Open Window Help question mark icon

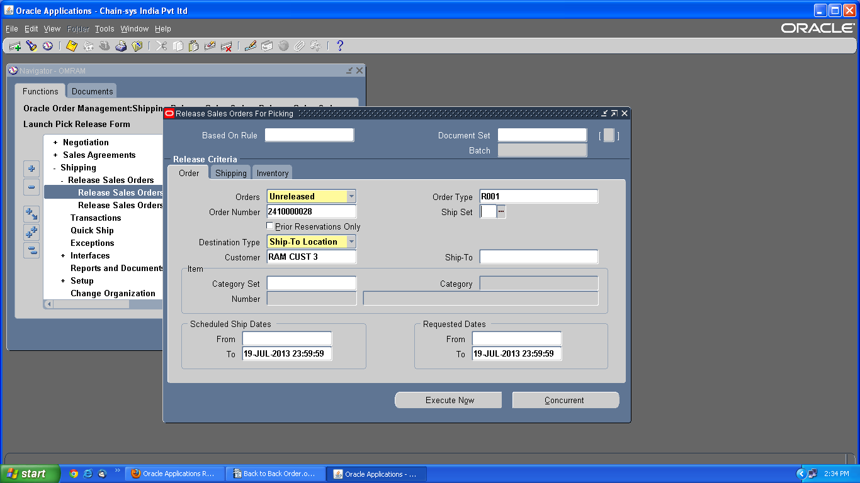340,46
